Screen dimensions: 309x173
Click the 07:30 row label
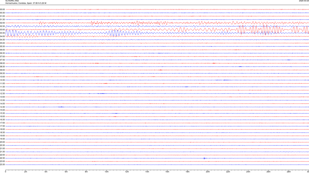(x=2, y=60)
